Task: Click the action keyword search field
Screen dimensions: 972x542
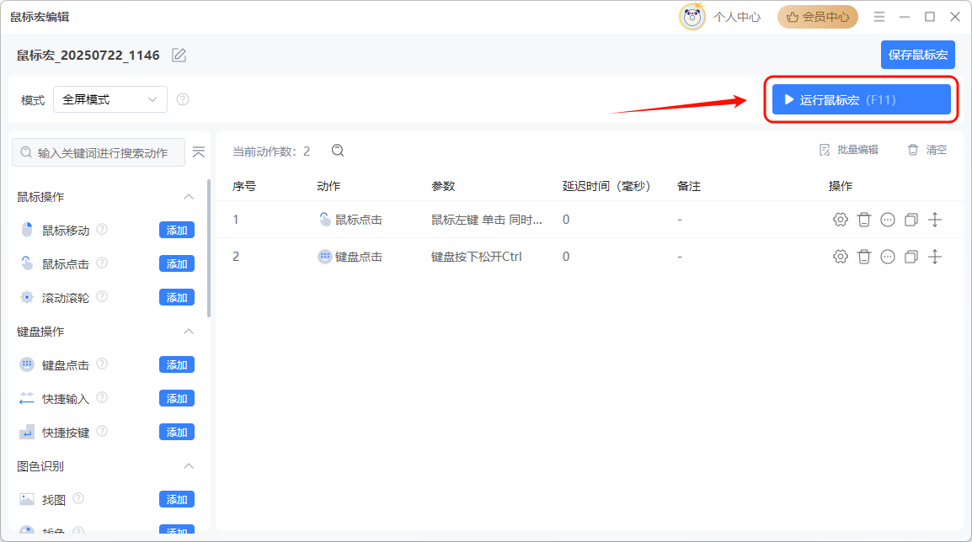Action: pyautogui.click(x=99, y=152)
